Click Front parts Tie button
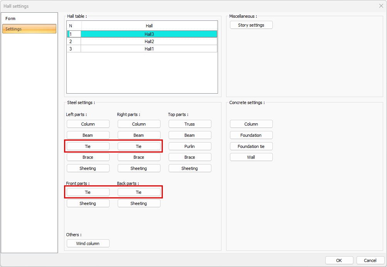The width and height of the screenshot is (387, 267). [88, 192]
